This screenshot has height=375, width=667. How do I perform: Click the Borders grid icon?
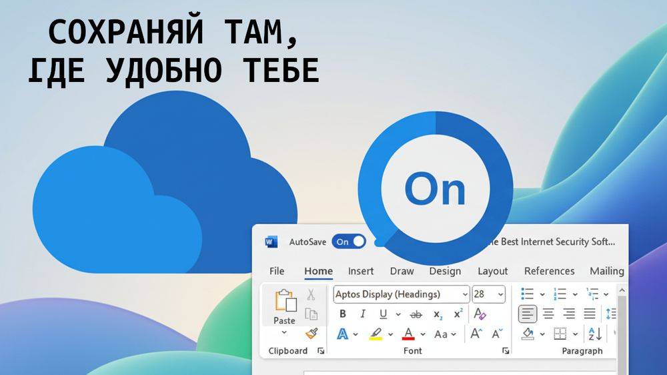560,334
